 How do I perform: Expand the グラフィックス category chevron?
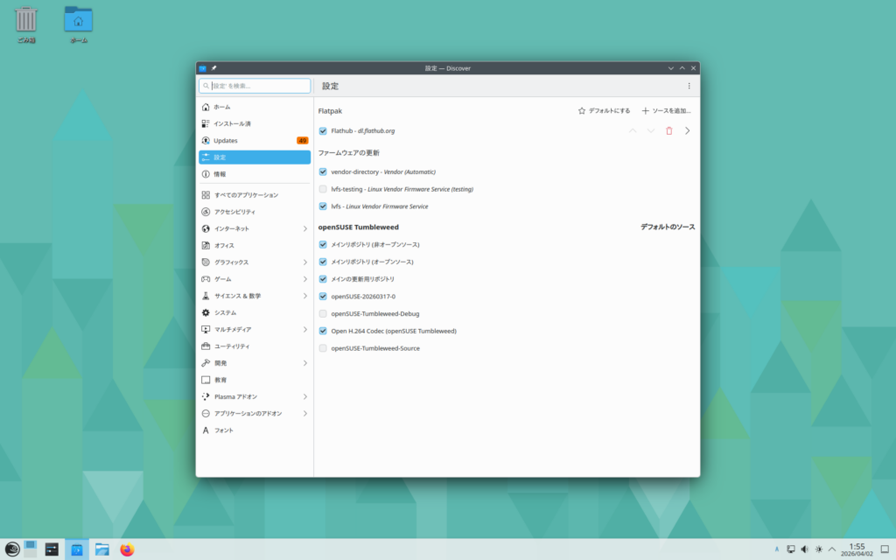304,262
